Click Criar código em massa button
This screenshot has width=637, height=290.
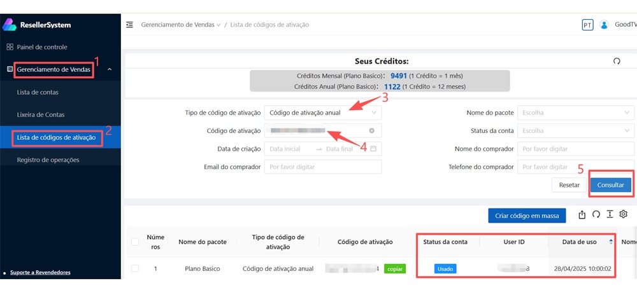click(x=527, y=216)
